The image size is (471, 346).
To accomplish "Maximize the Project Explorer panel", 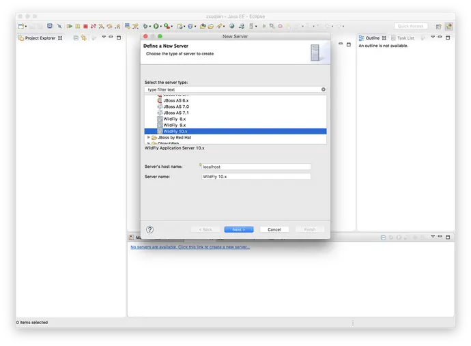I will coord(119,38).
